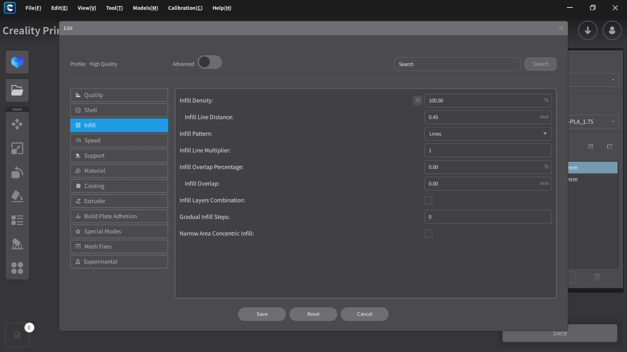This screenshot has height=352, width=627.
Task: Select the highlighted profile row in right panel
Action: (x=593, y=168)
